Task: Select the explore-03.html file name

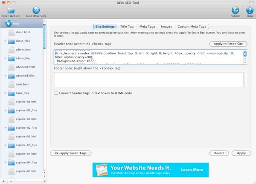Action: point(26,136)
